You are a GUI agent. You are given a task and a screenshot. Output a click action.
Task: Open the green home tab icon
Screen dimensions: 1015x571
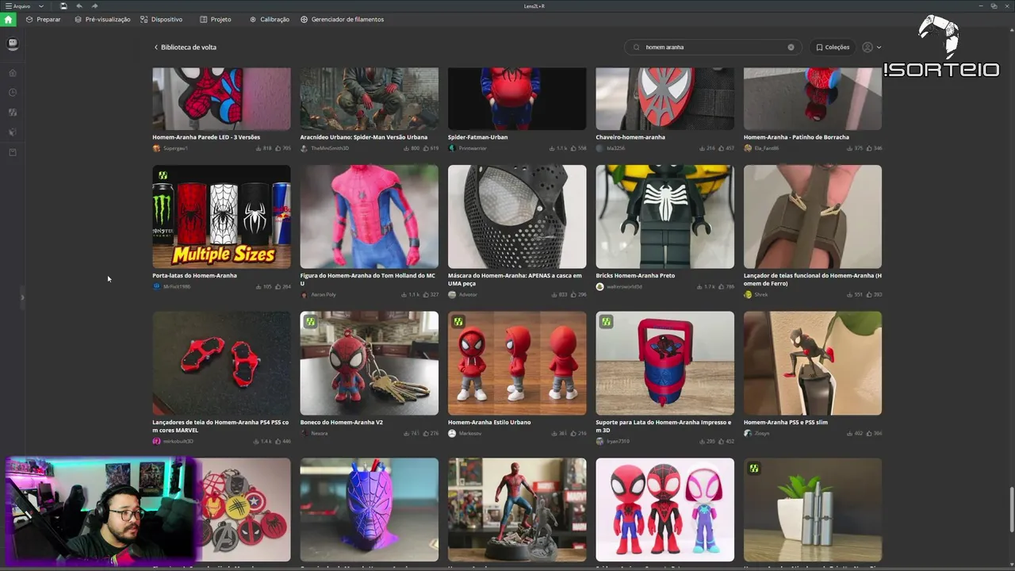point(9,19)
